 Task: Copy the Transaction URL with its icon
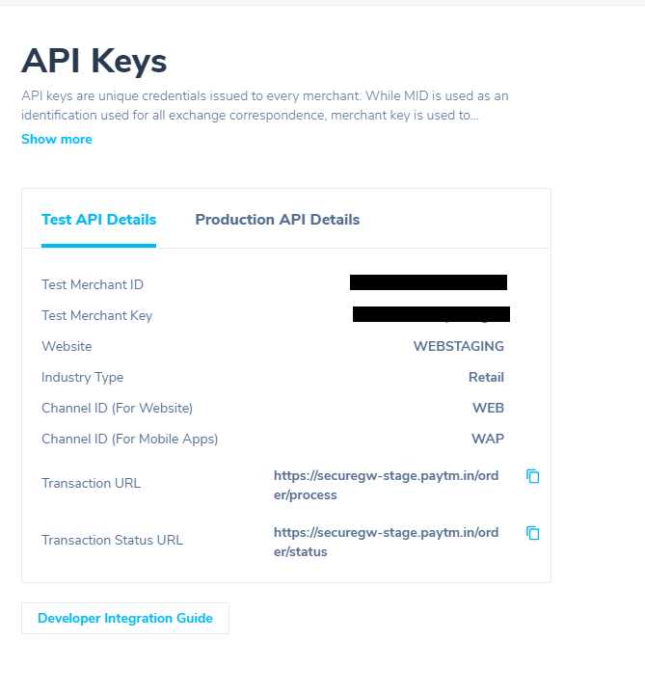(x=533, y=476)
